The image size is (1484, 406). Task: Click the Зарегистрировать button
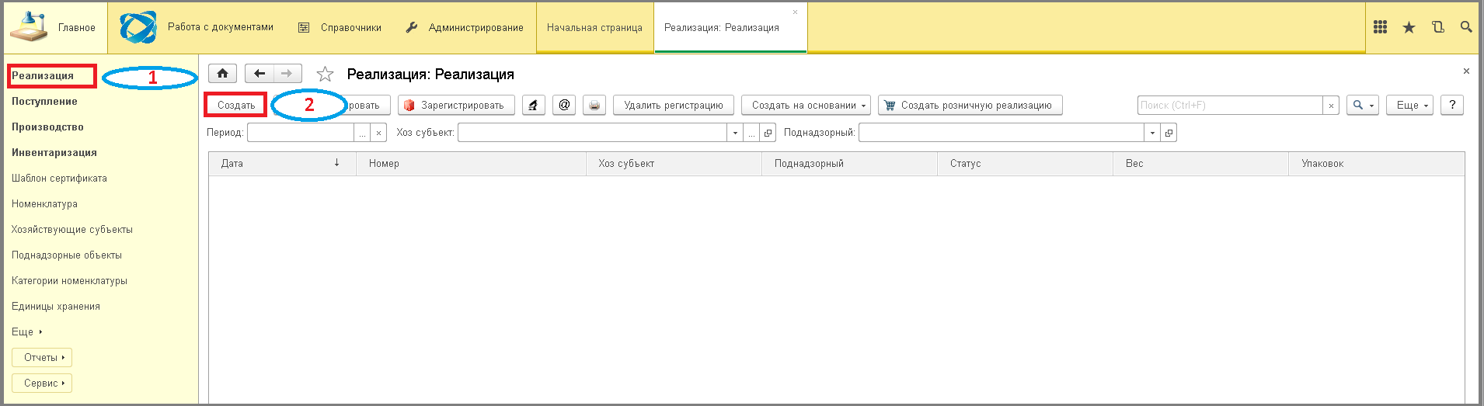pyautogui.click(x=456, y=106)
